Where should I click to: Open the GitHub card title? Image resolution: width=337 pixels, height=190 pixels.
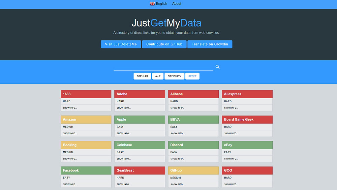pos(193,170)
